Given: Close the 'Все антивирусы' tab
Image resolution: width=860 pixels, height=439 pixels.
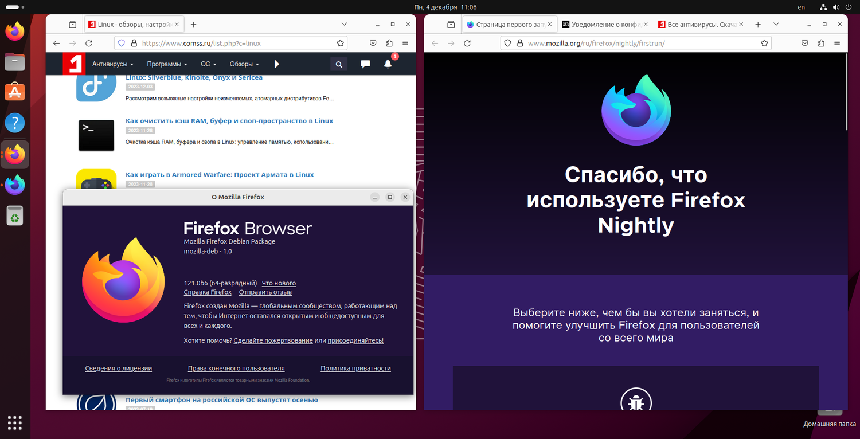Looking at the screenshot, I should (742, 25).
